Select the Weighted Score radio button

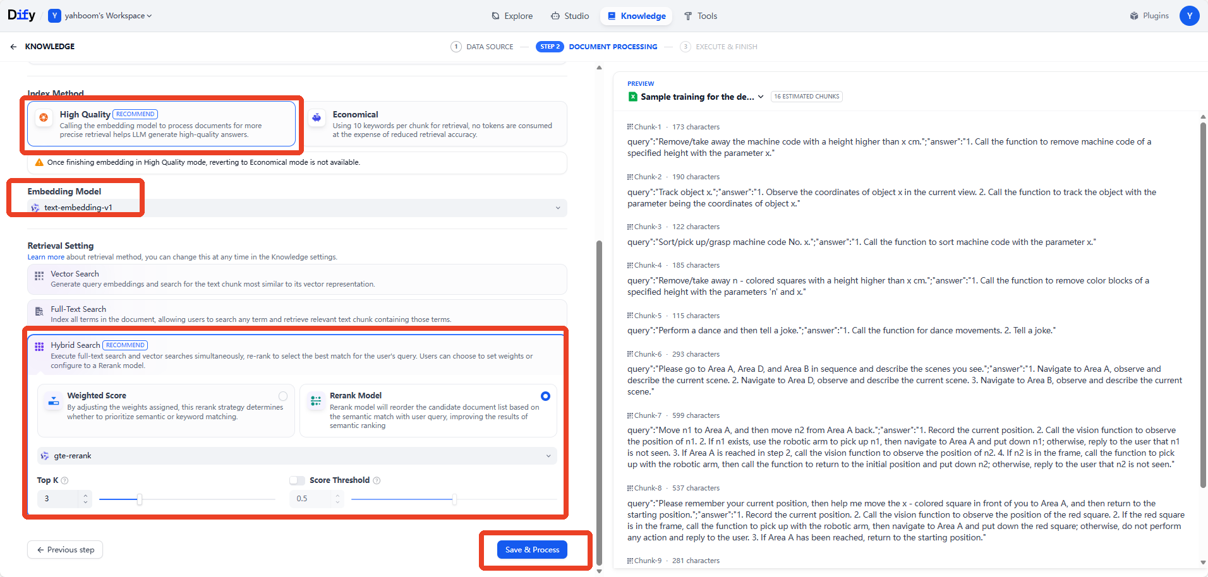(283, 396)
